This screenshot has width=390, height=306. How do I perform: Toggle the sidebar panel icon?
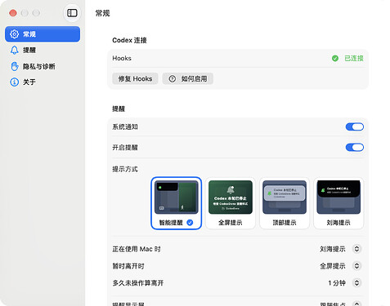tap(72, 13)
